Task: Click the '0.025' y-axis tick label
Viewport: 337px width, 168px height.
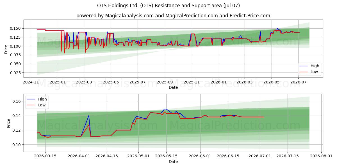Action: pyautogui.click(x=16, y=73)
